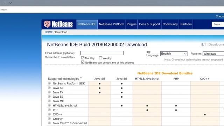Open the Plugins tab

[132, 24]
